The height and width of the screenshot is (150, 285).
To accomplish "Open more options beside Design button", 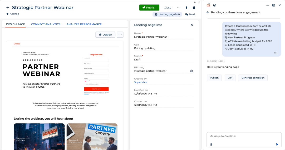I will click(120, 35).
